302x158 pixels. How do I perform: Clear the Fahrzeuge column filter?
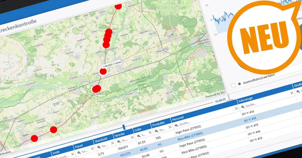click(291, 93)
